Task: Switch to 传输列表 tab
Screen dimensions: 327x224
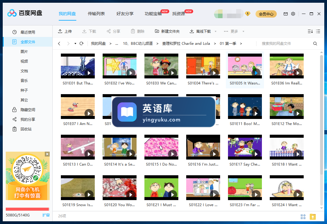Action: click(x=96, y=14)
